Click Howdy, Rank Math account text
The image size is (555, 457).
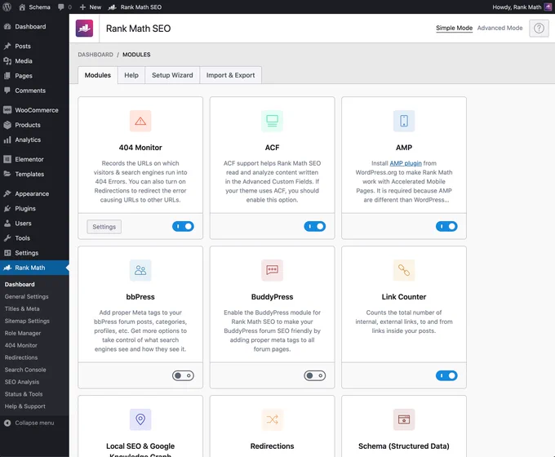(x=517, y=7)
